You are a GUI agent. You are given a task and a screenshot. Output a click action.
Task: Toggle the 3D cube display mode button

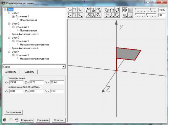125,10
